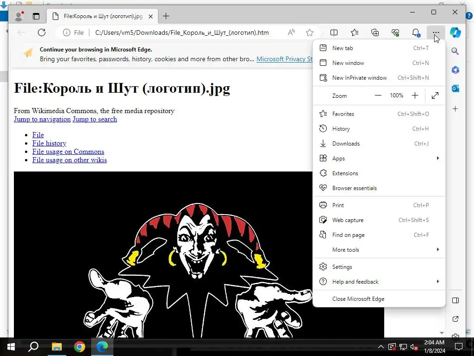
Task: Select Print from the menu
Action: click(379, 205)
